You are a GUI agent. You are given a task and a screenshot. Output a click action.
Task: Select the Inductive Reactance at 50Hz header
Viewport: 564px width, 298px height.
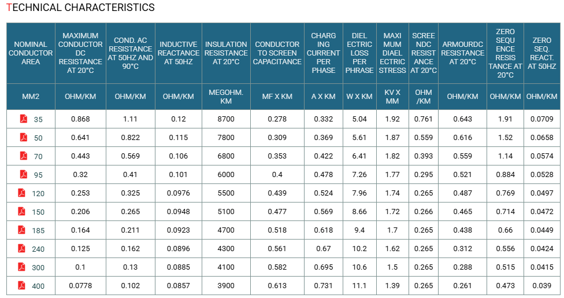tap(179, 53)
